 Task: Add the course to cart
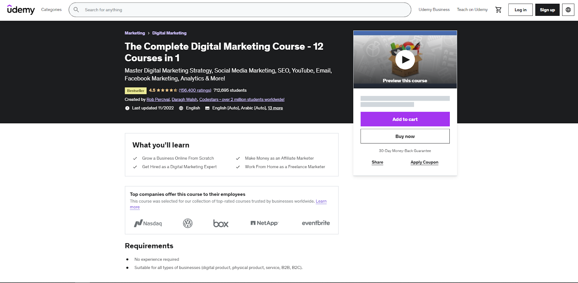[405, 119]
